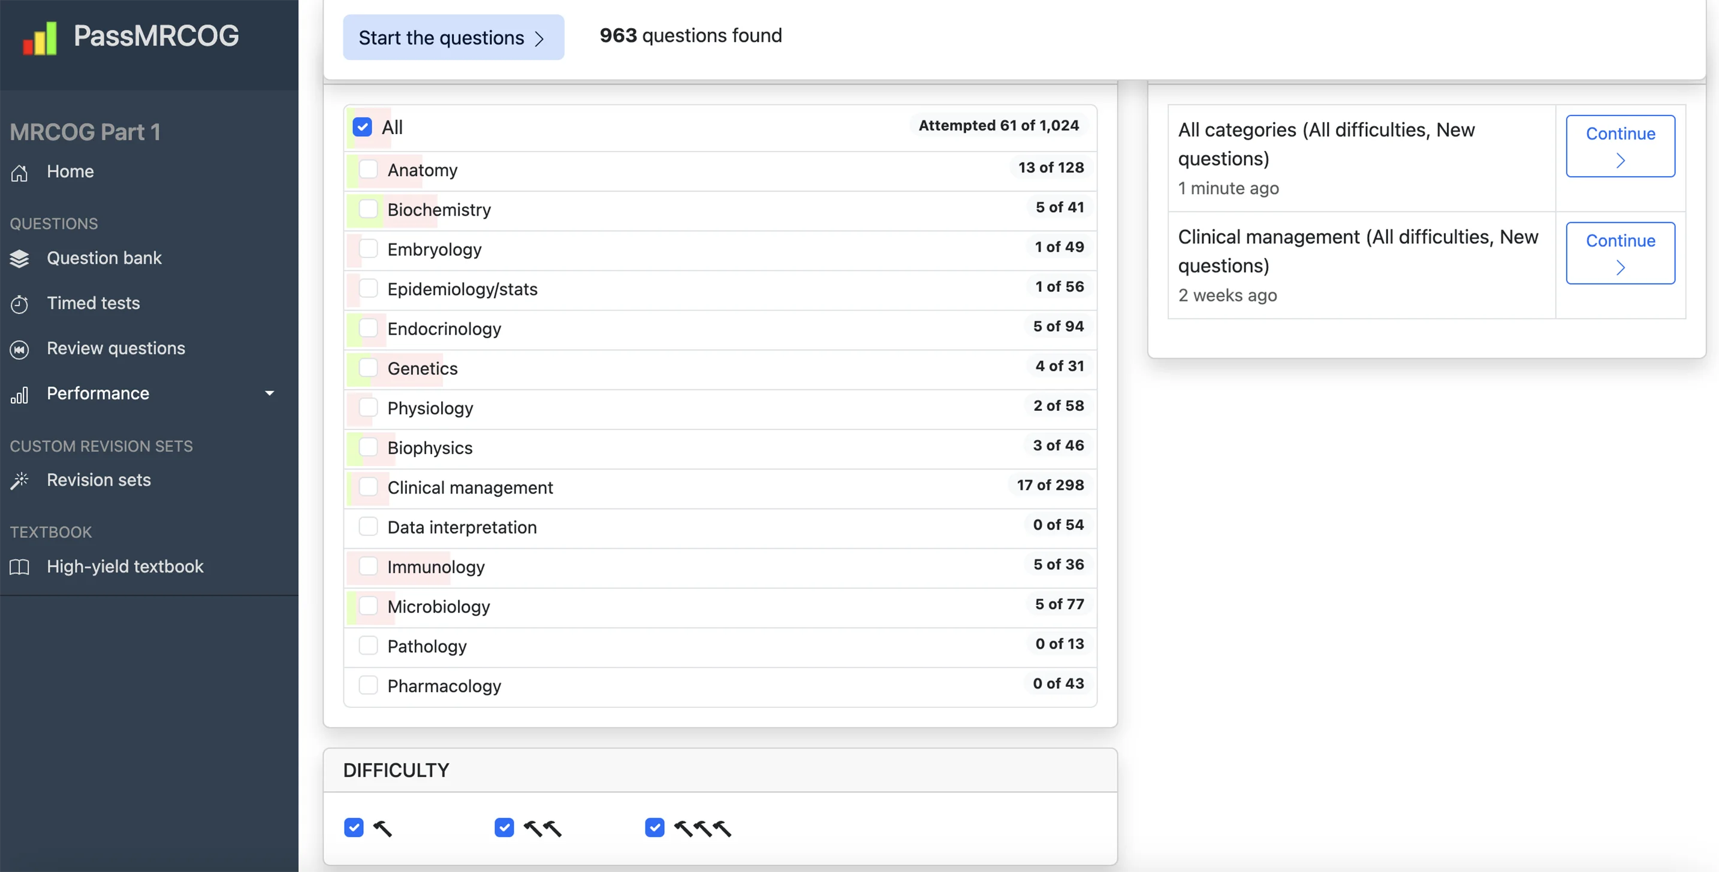
Task: Click the Performance bar graph icon
Action: coord(19,395)
